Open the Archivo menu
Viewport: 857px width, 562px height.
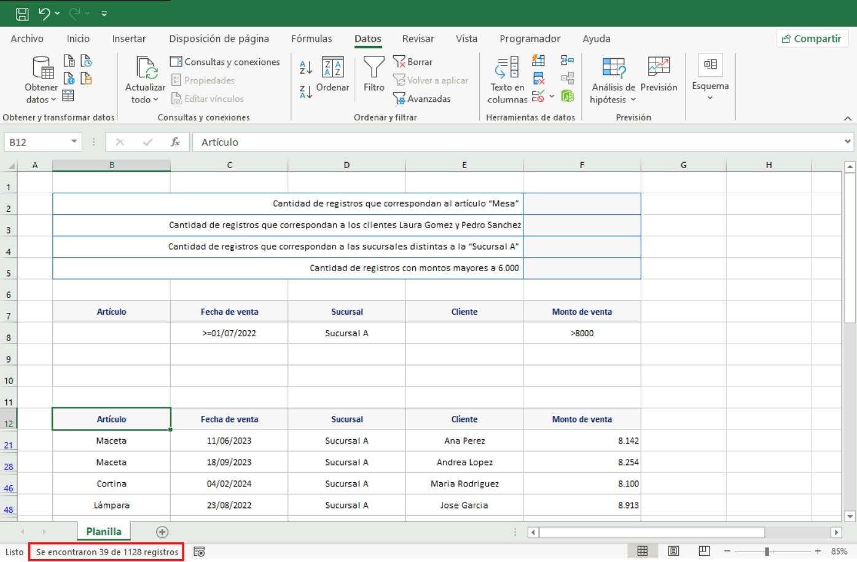[x=27, y=39]
